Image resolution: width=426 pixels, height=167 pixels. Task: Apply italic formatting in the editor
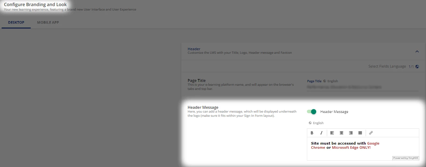321,133
